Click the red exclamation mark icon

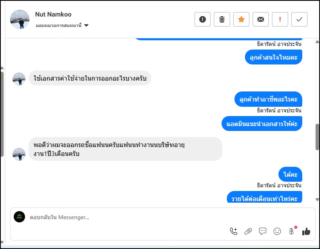click(x=280, y=19)
